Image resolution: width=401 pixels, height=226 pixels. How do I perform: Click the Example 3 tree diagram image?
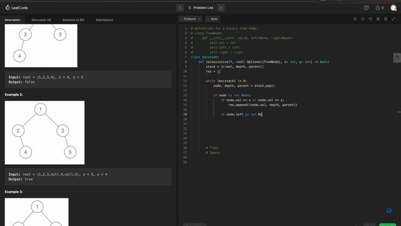click(36, 212)
